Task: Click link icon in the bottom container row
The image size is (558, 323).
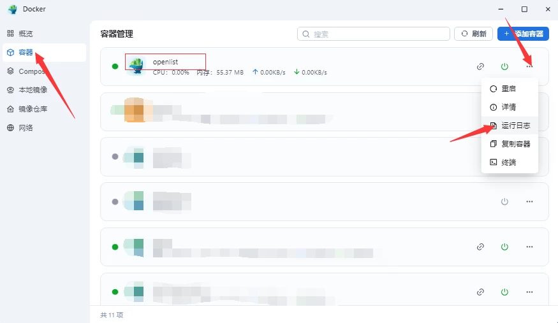Action: 480,292
